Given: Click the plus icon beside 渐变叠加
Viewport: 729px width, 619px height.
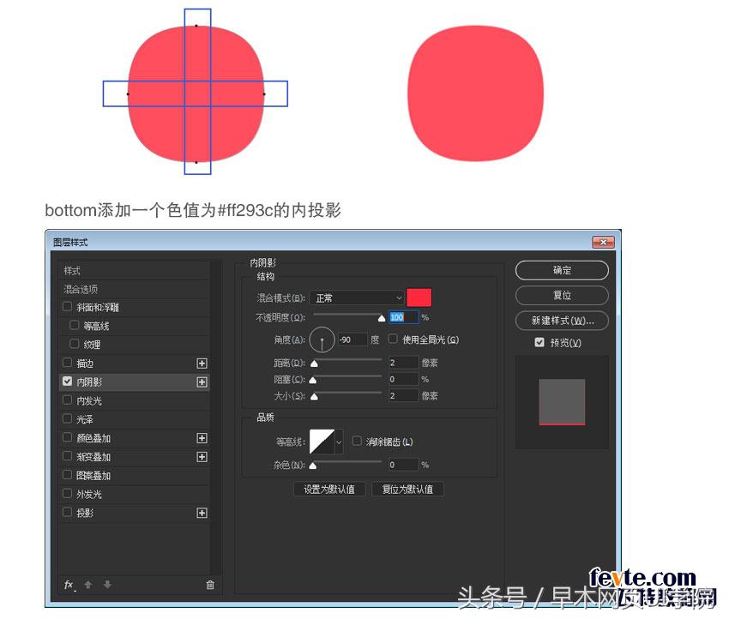Looking at the screenshot, I should pyautogui.click(x=201, y=457).
